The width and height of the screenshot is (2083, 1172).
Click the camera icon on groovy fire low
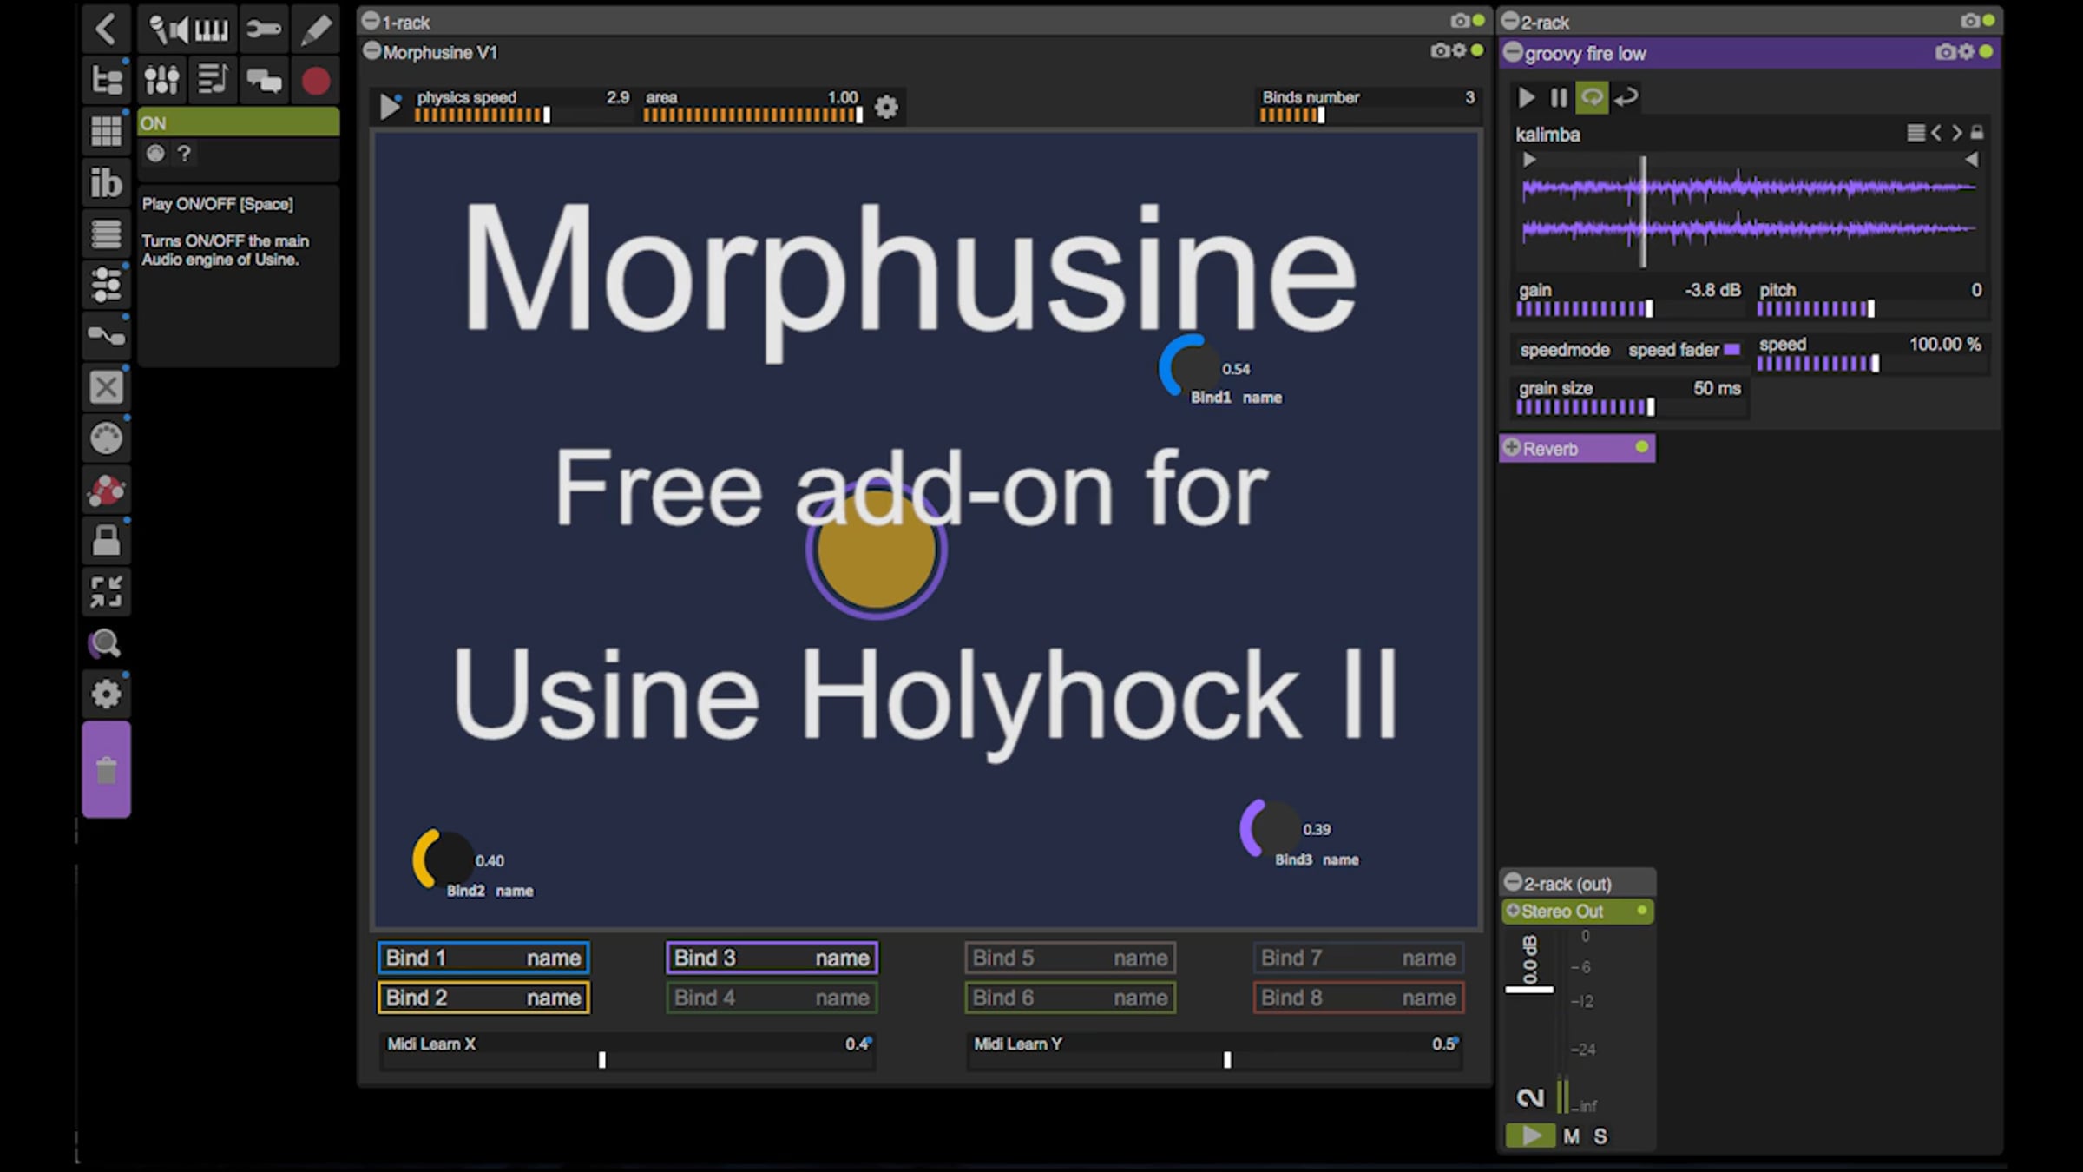(x=1944, y=52)
